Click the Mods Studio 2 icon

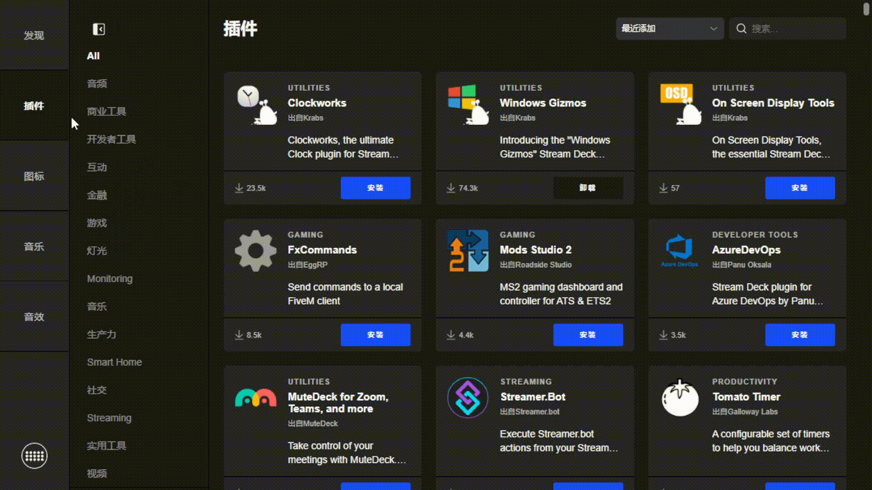click(x=468, y=251)
